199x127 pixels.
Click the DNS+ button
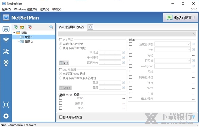point(65,88)
